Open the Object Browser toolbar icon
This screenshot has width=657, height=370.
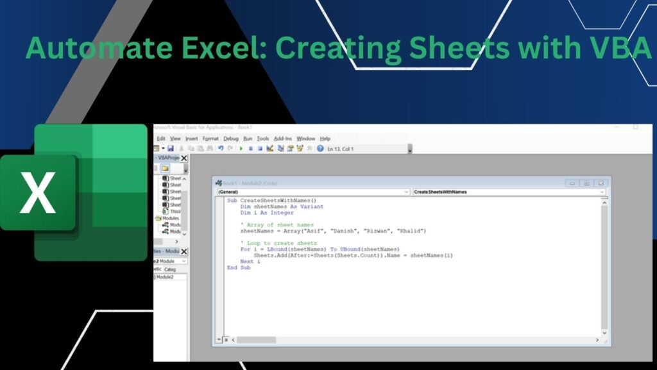click(x=300, y=149)
